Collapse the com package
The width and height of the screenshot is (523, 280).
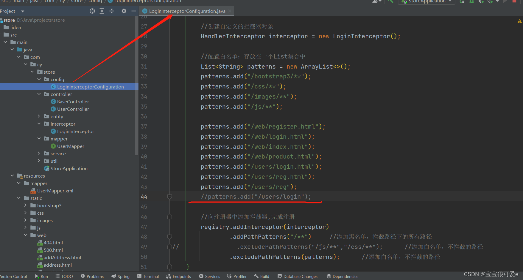click(19, 57)
